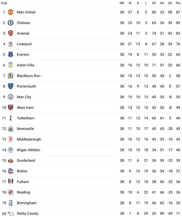Click the Man United club crest

tap(10, 12)
